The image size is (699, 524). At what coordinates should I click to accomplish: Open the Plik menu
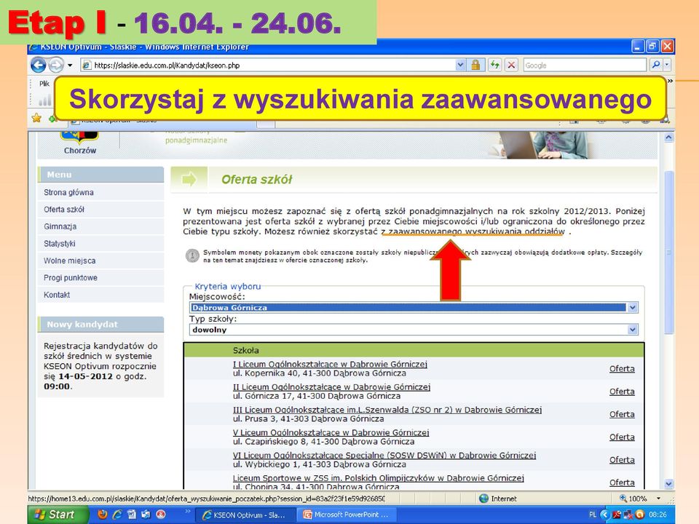(x=44, y=83)
